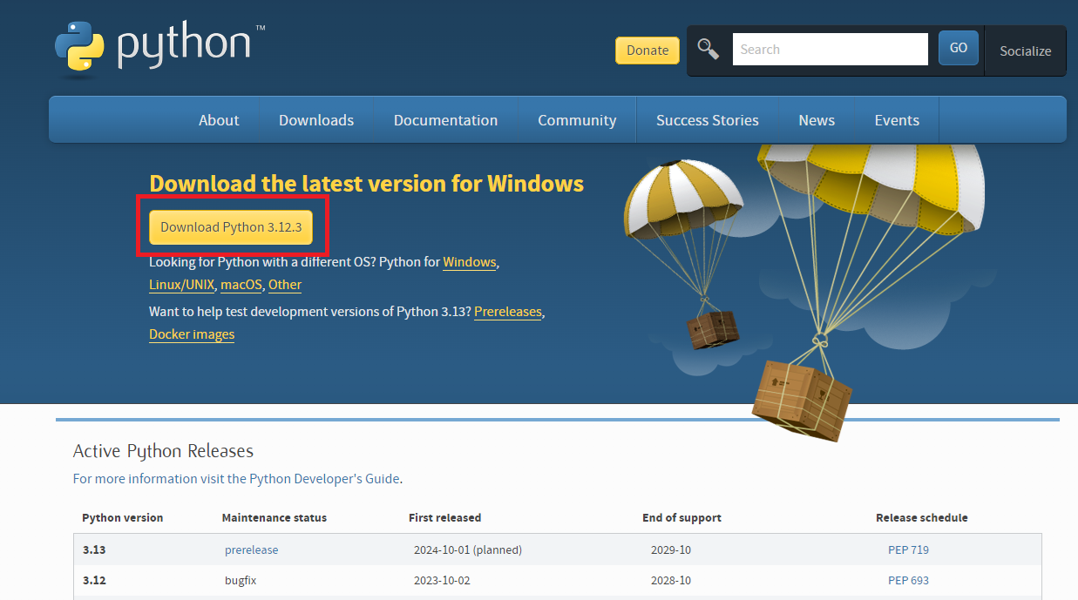Open the News menu
Image resolution: width=1078 pixels, height=600 pixels.
click(x=817, y=120)
